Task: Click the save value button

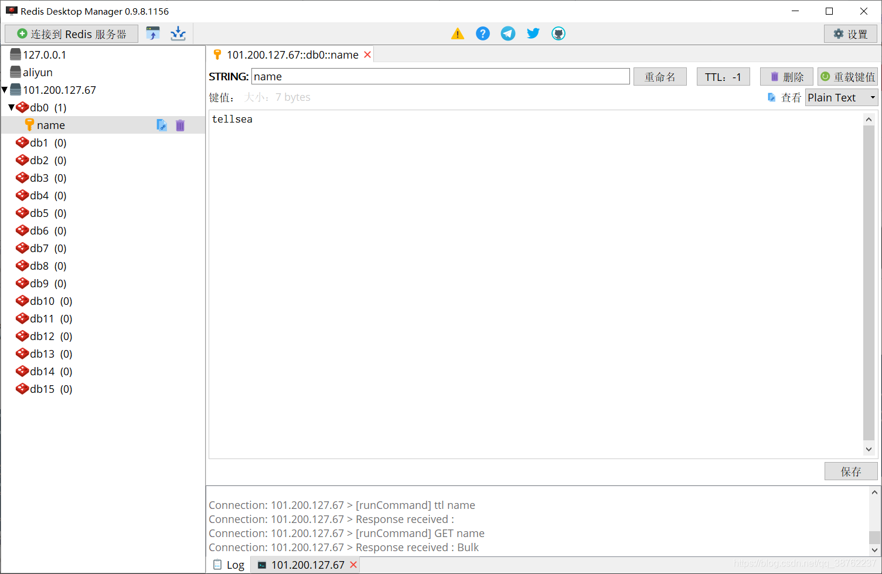Action: (851, 471)
